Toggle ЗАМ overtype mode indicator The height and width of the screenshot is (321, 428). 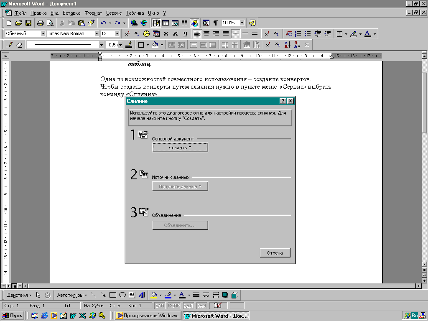pyautogui.click(x=201, y=306)
